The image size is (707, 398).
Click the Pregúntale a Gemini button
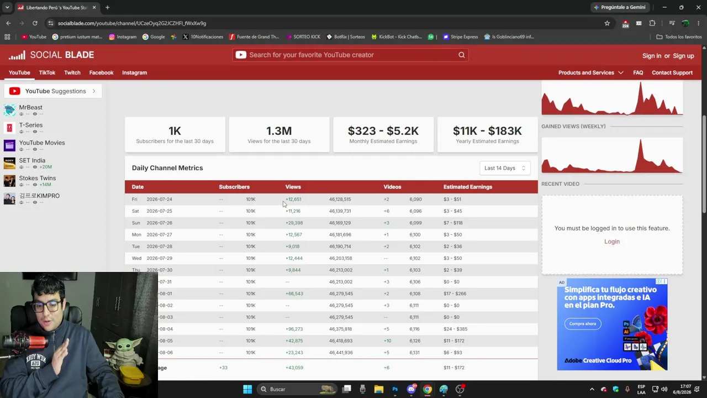pos(619,7)
